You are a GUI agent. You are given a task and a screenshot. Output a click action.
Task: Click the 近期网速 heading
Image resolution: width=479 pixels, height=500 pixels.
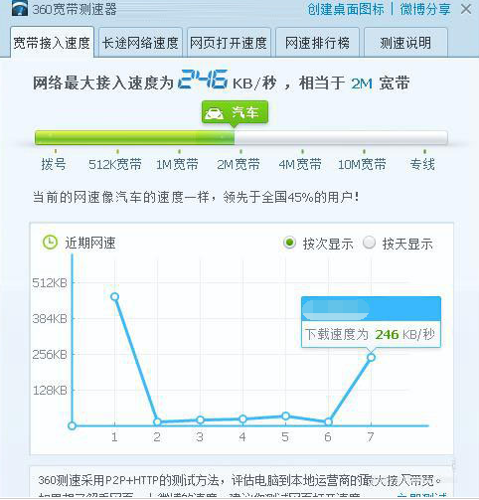pos(90,243)
